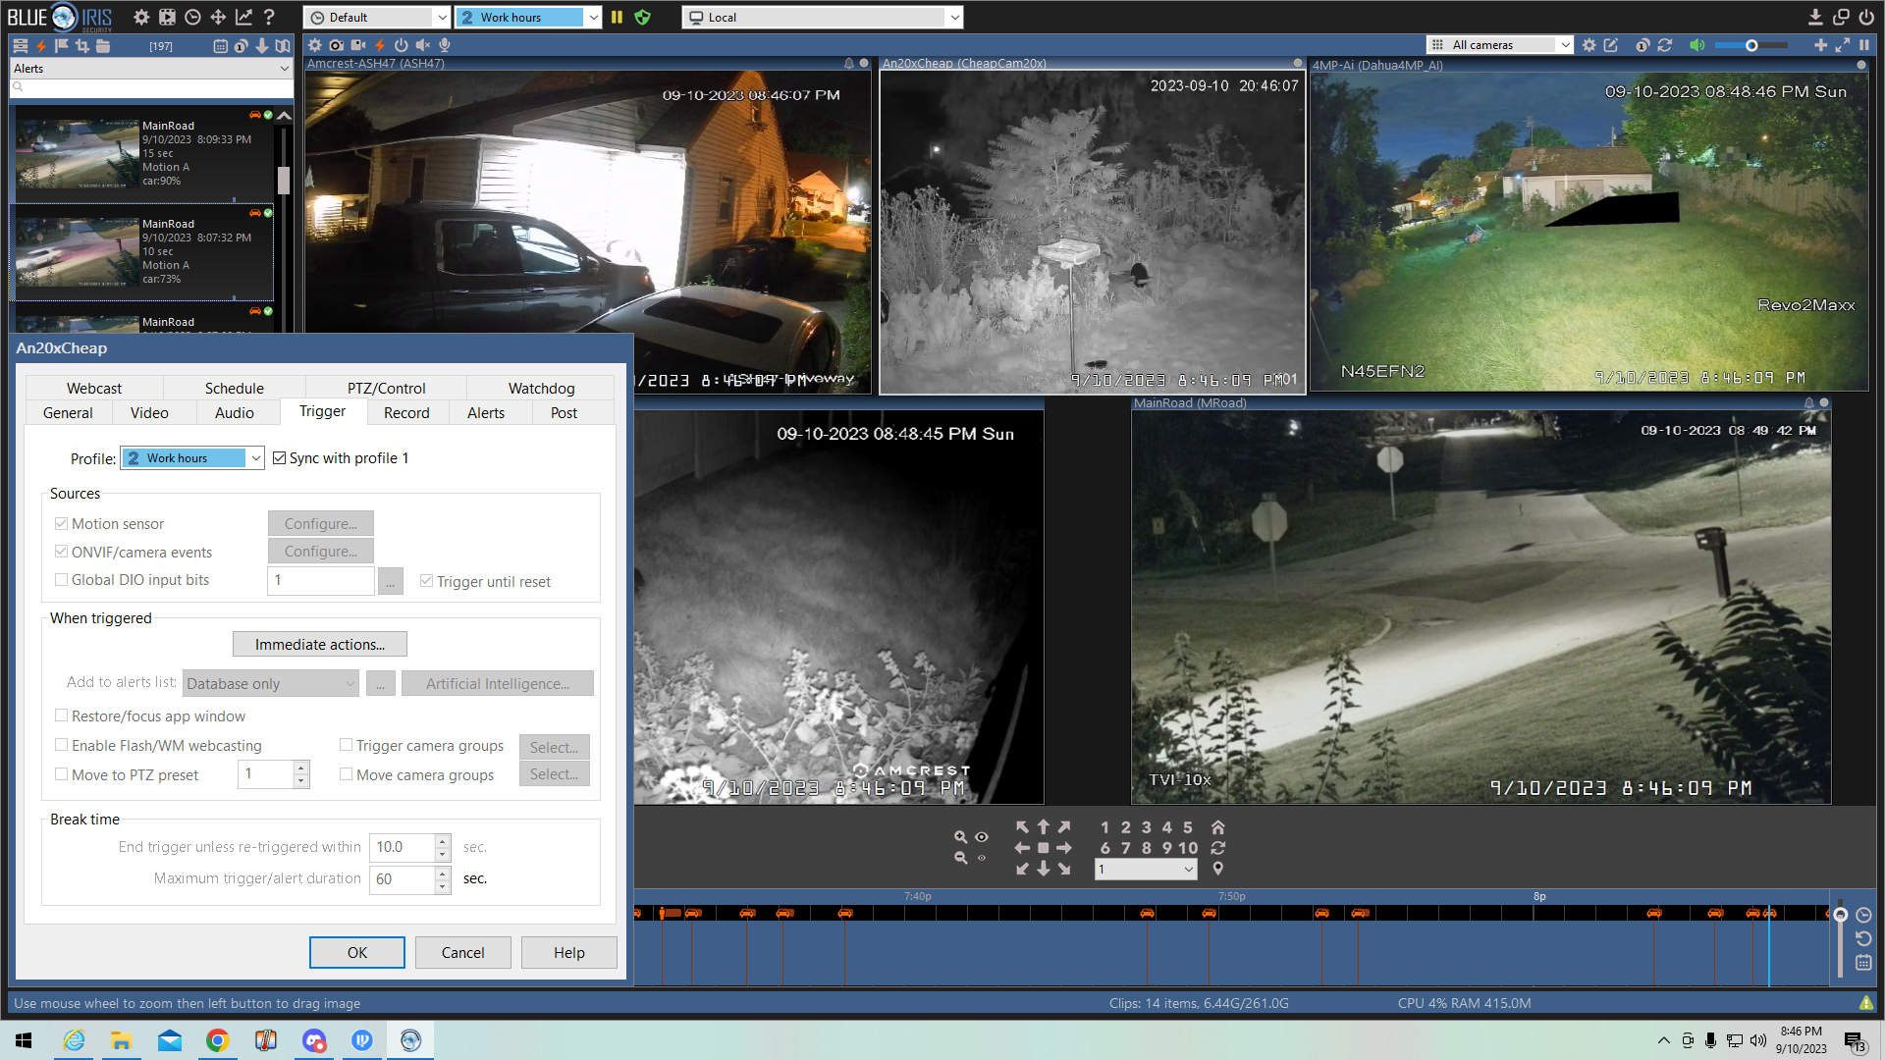Open the PTZ preset number dropdown
The image size is (1885, 1060).
click(1146, 870)
